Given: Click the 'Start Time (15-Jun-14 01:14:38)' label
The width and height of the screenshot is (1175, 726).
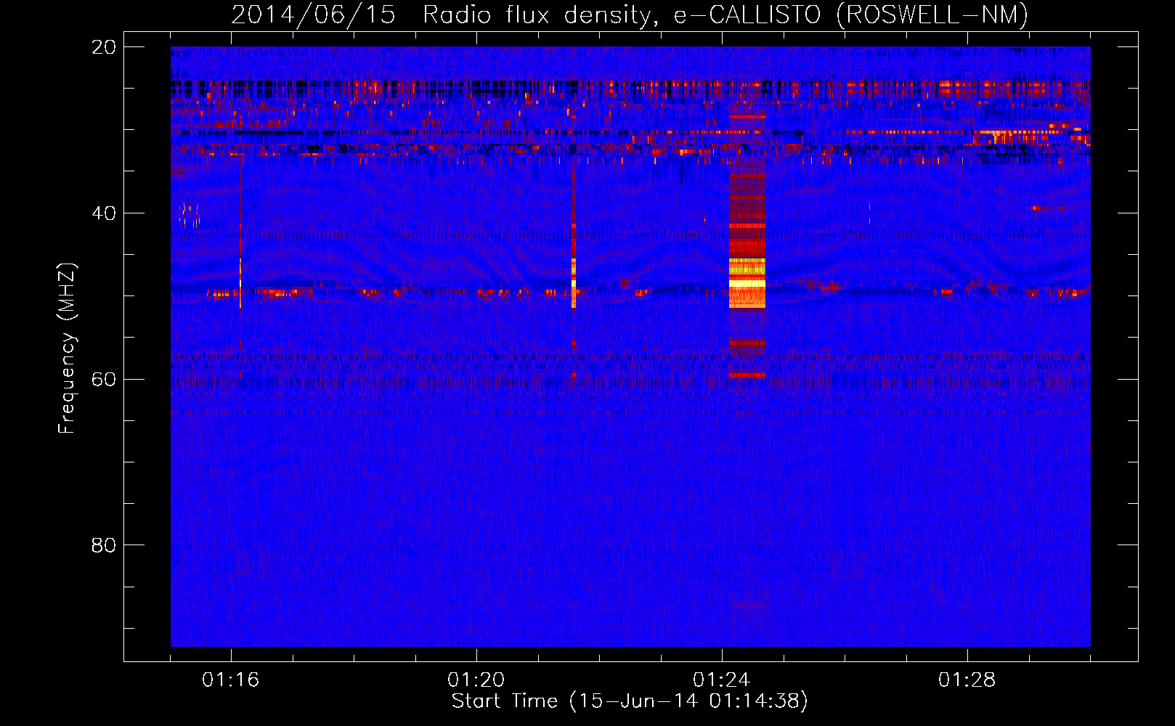Looking at the screenshot, I should click(x=630, y=701).
